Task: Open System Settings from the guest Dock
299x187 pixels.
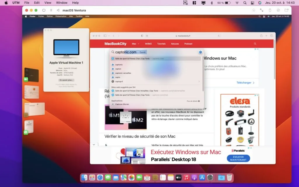Action: click(210, 178)
